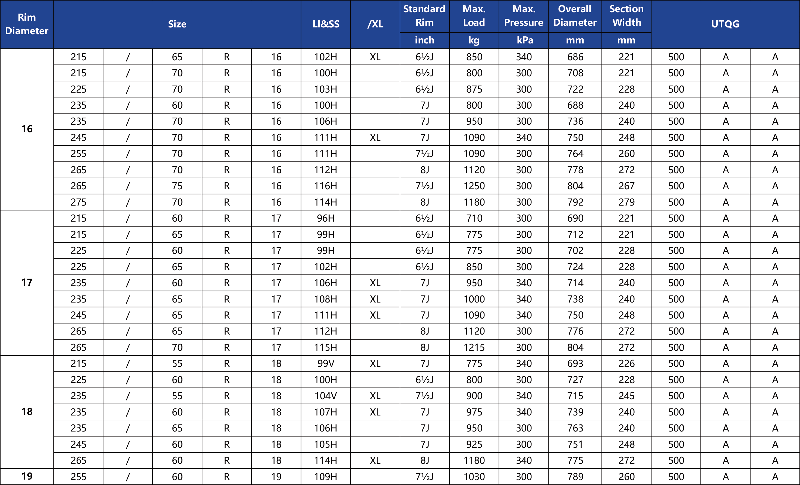Click the Max. Pressure header
Viewport: 800px width, 485px height.
click(x=523, y=16)
